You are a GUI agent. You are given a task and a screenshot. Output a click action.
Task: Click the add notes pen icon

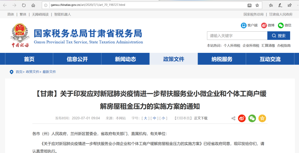coord(280,5)
